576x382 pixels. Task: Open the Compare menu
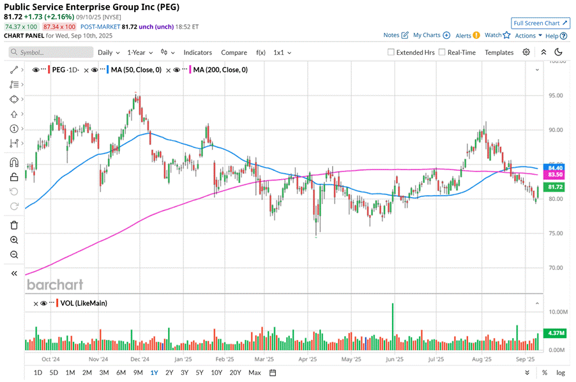(234, 52)
